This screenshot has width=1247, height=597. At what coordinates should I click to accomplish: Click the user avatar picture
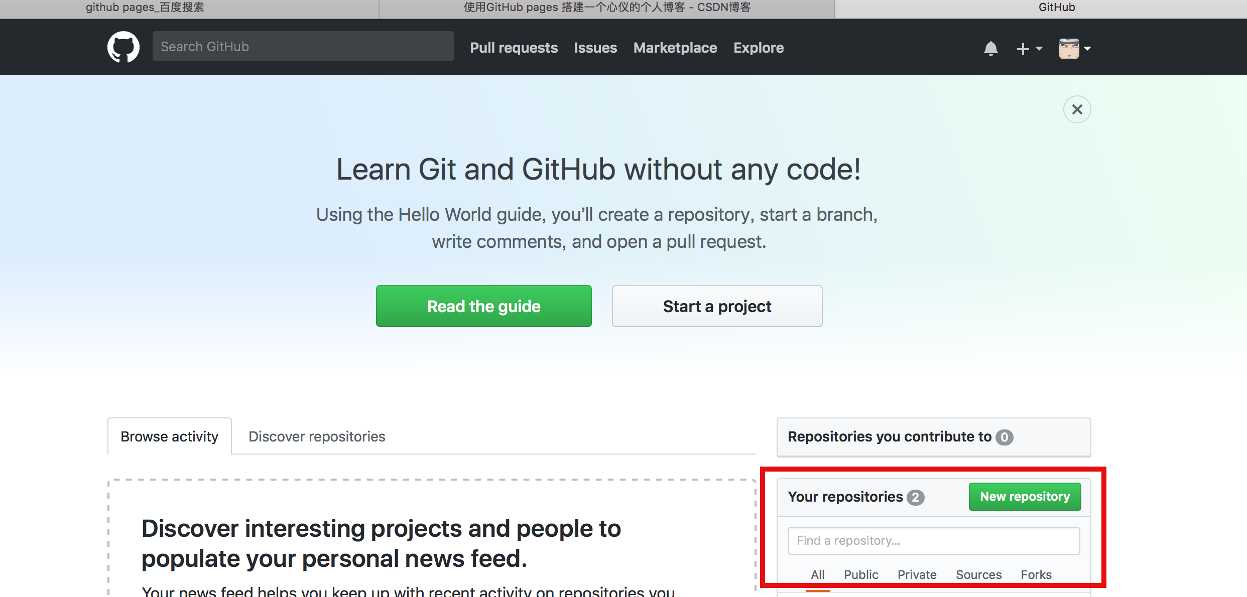(1069, 49)
